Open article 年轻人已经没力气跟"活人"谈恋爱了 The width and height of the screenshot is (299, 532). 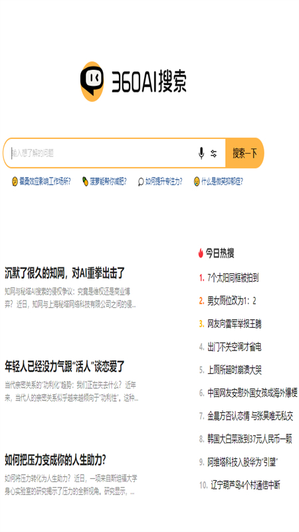pos(64,366)
